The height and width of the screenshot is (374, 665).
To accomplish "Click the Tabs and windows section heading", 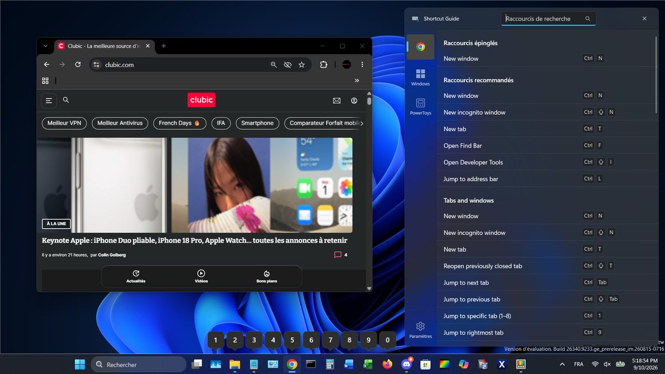I will pos(469,201).
